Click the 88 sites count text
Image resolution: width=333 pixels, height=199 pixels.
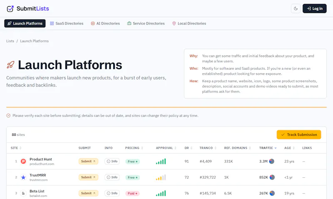pyautogui.click(x=18, y=135)
